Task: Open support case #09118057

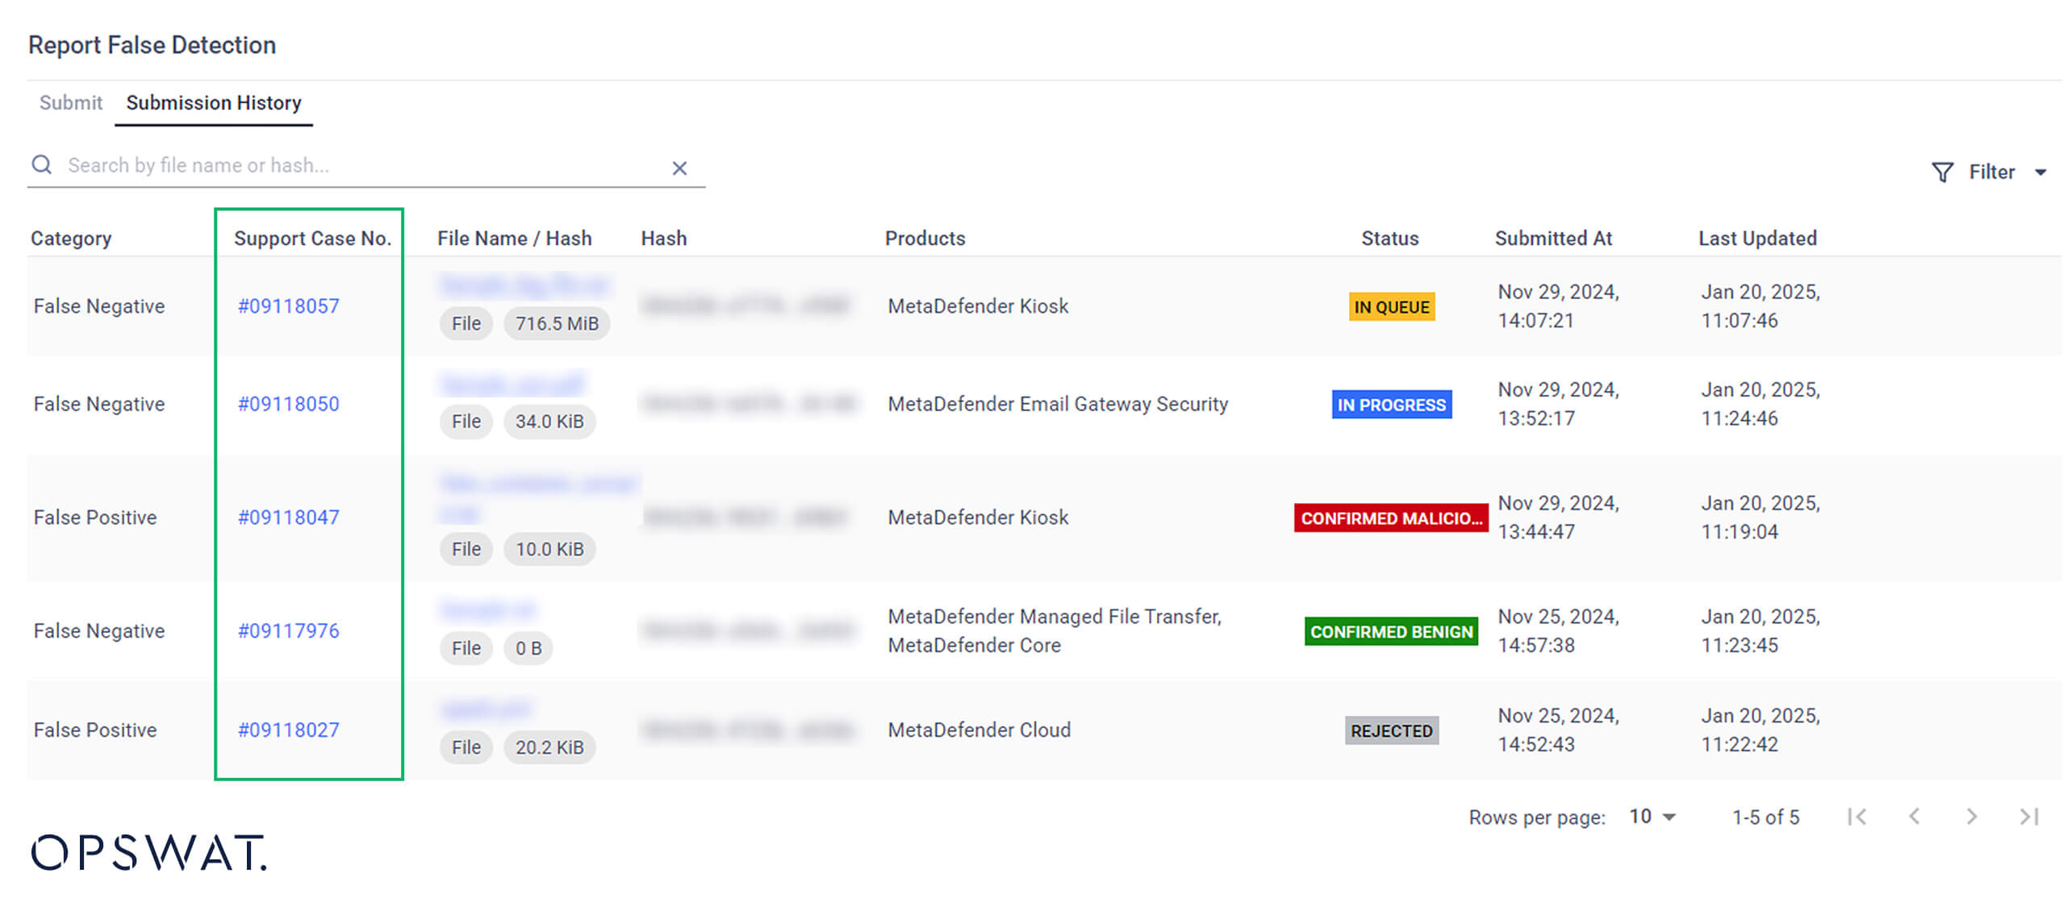Action: pos(288,306)
